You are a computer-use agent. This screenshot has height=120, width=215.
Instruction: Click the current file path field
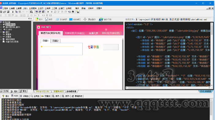173,20
